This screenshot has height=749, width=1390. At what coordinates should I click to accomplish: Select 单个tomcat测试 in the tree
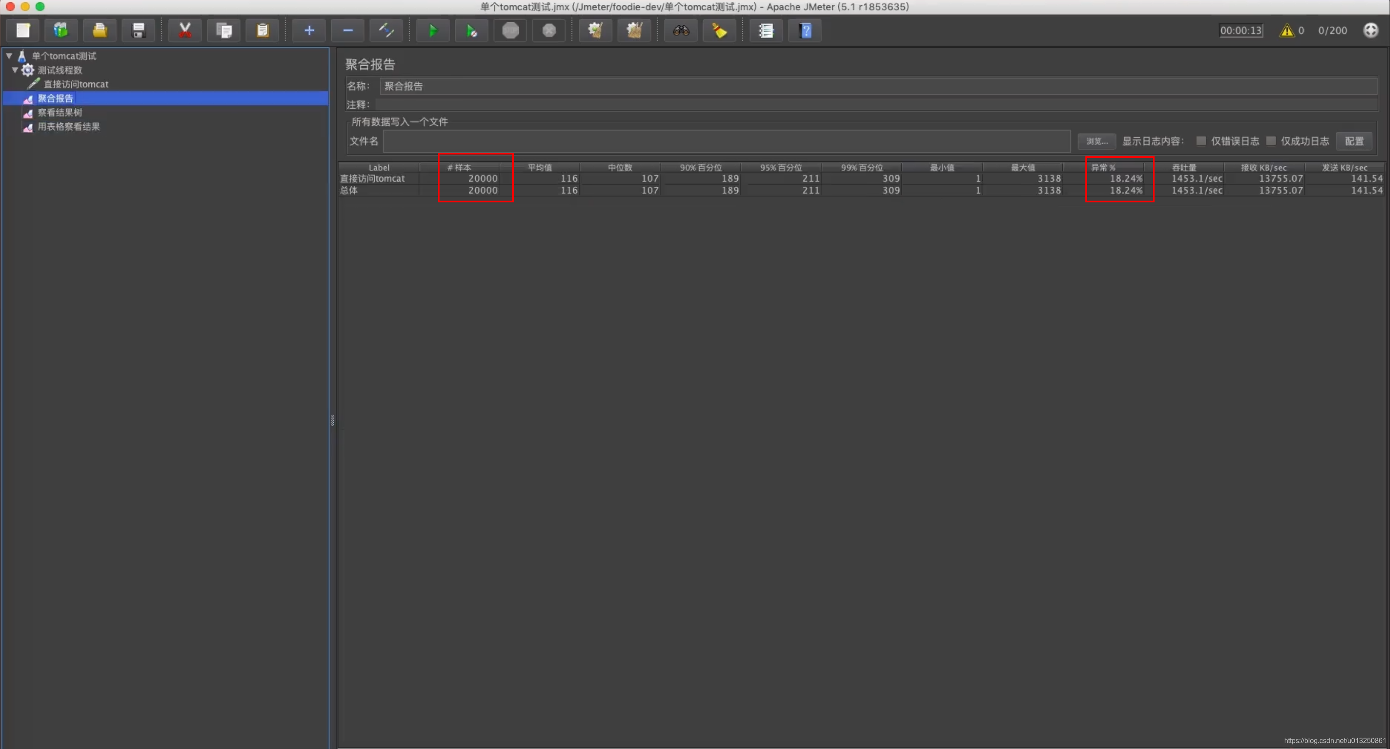pos(64,56)
